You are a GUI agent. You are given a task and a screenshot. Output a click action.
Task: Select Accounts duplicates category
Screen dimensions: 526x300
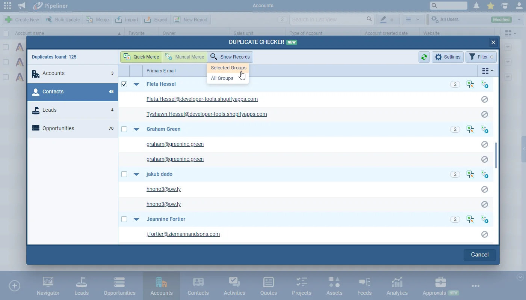click(x=73, y=73)
